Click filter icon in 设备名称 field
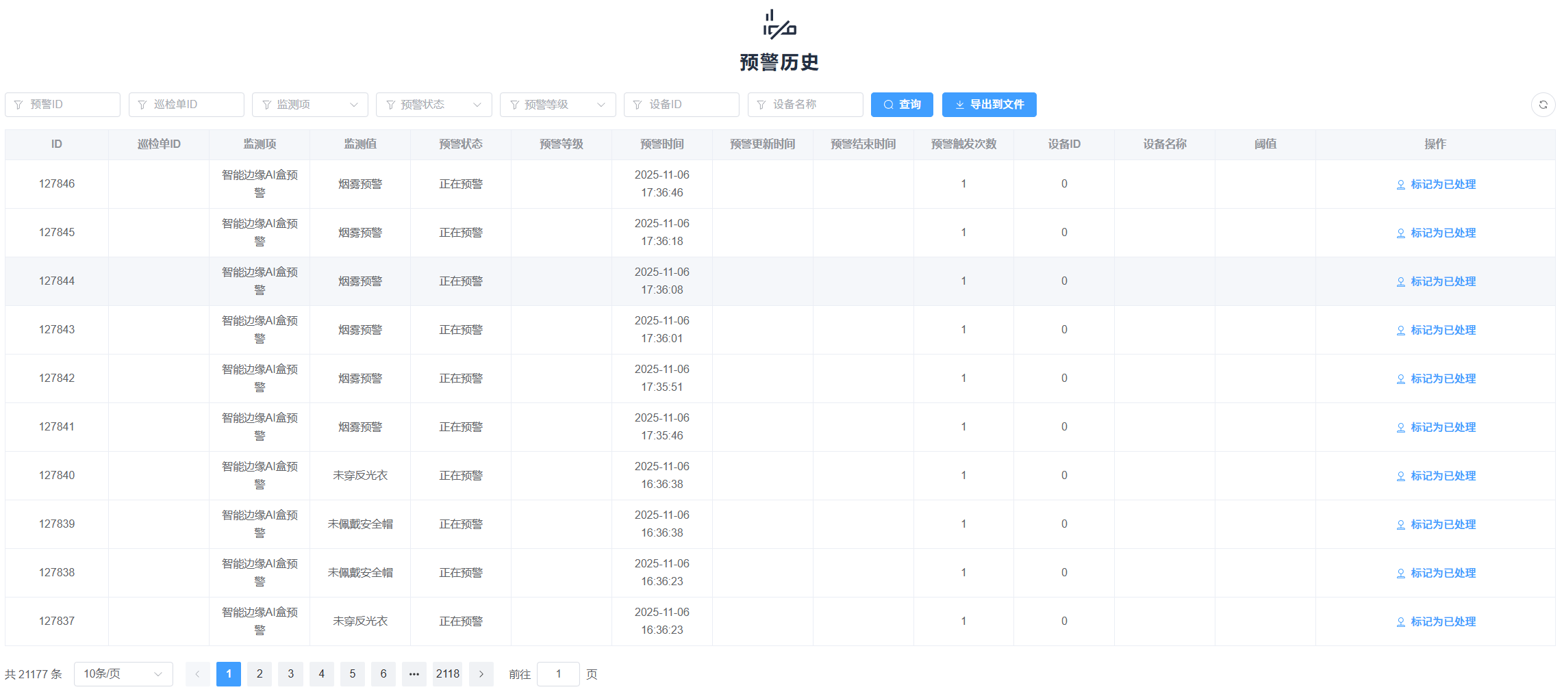 click(761, 105)
